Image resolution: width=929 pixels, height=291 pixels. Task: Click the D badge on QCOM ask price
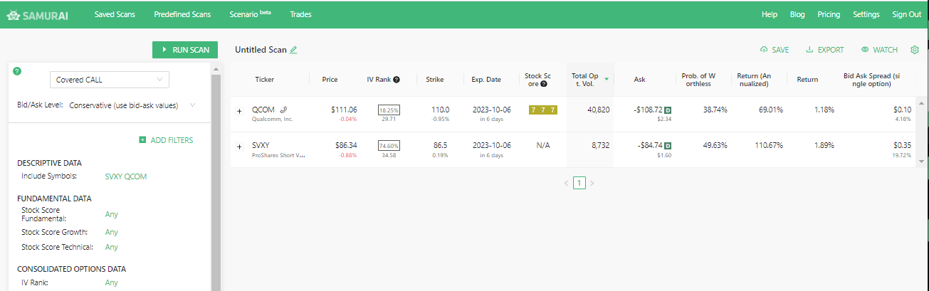coord(668,110)
